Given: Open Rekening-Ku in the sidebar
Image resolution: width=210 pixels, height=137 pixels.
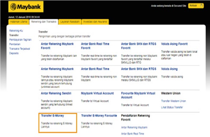Looking at the screenshot, I should (16, 31).
